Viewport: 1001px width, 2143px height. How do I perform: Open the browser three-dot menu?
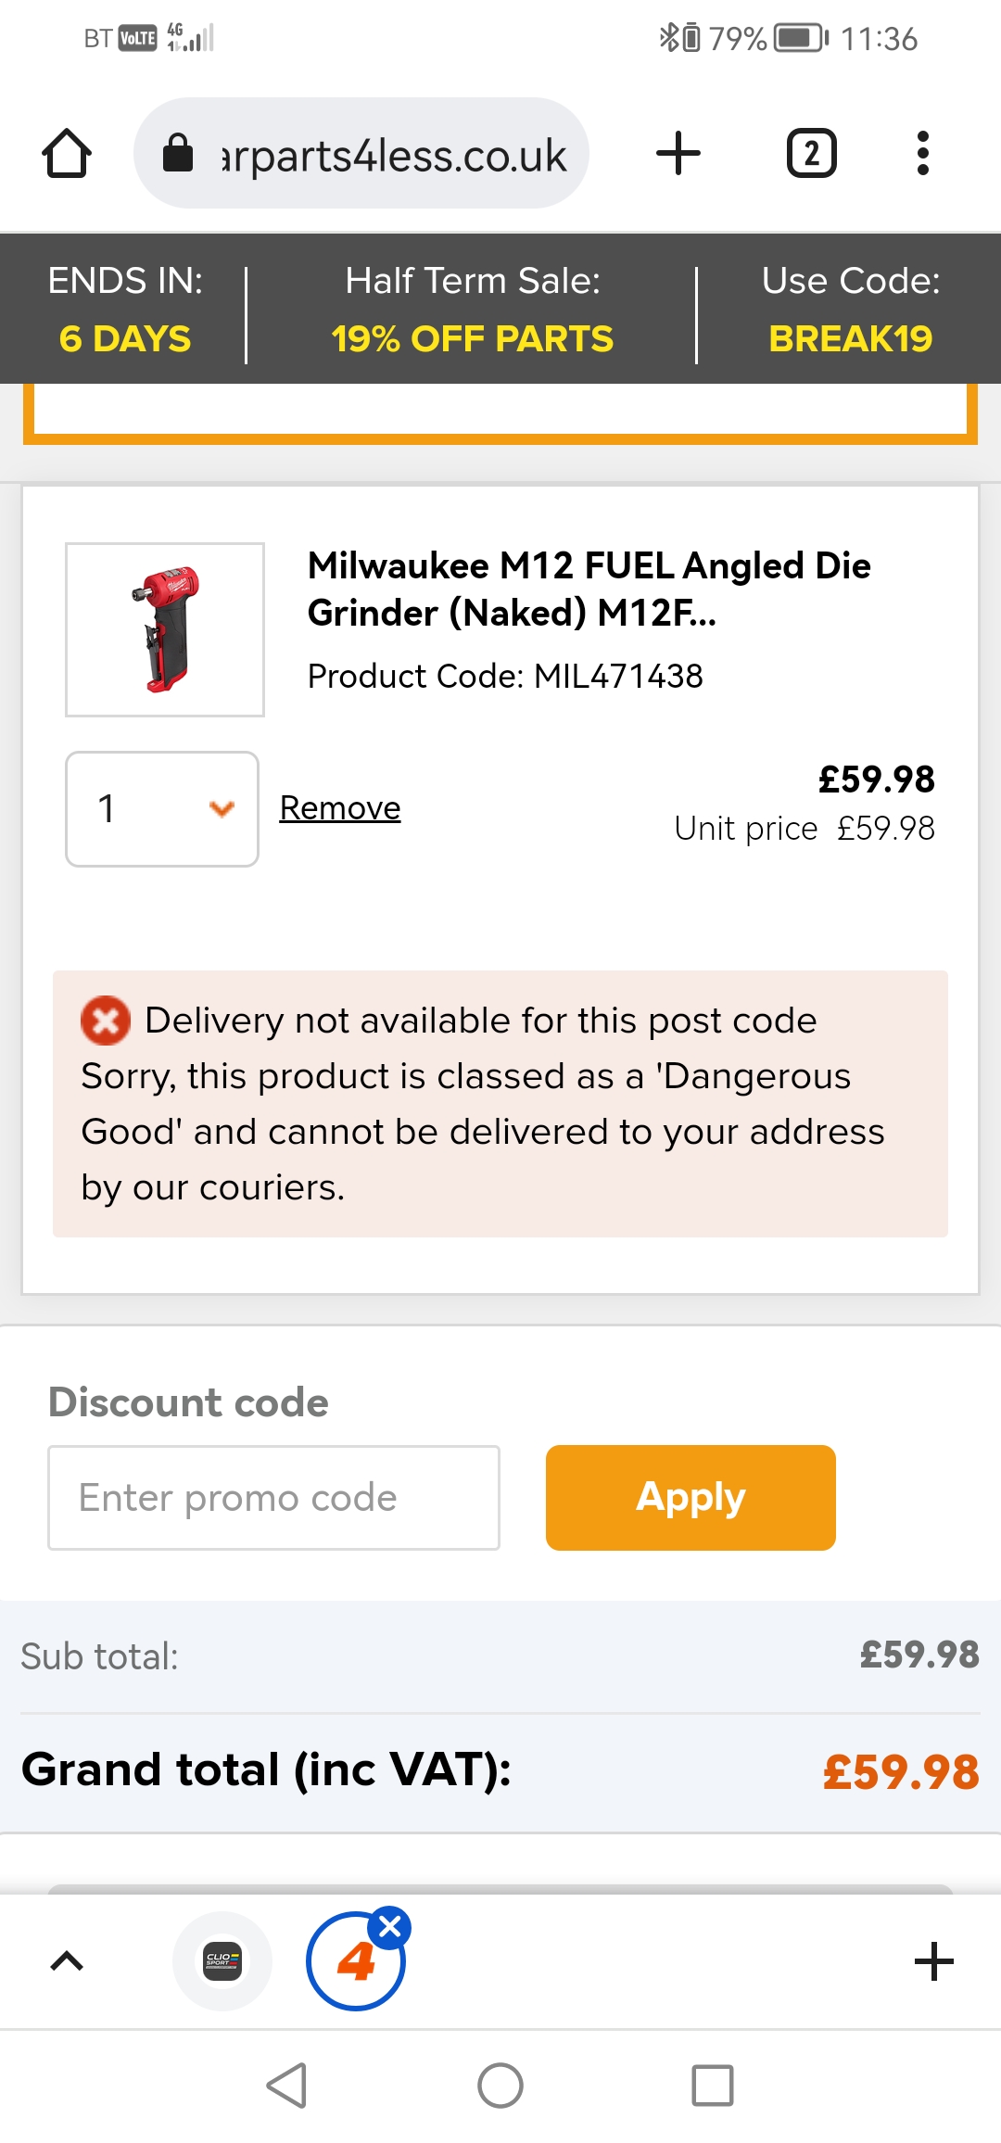(922, 153)
